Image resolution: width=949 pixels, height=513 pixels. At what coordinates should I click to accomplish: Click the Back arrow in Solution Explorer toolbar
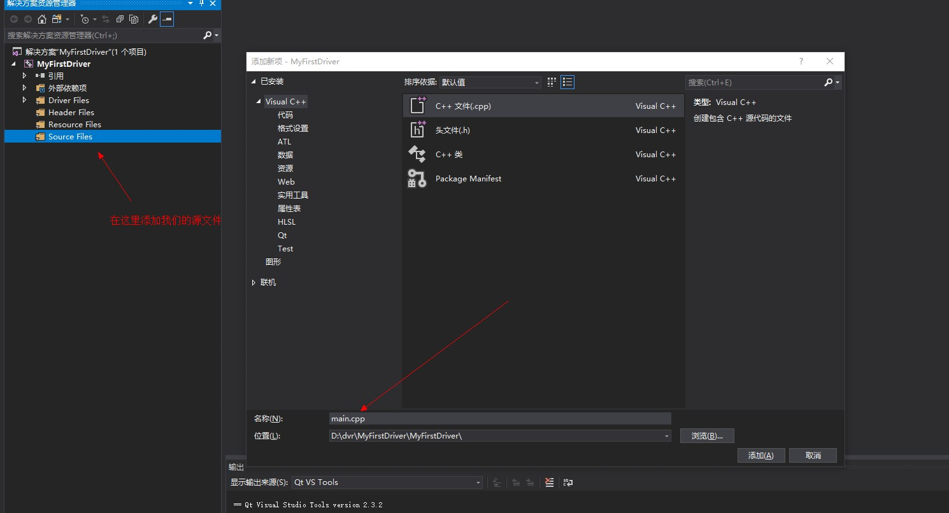pos(13,19)
